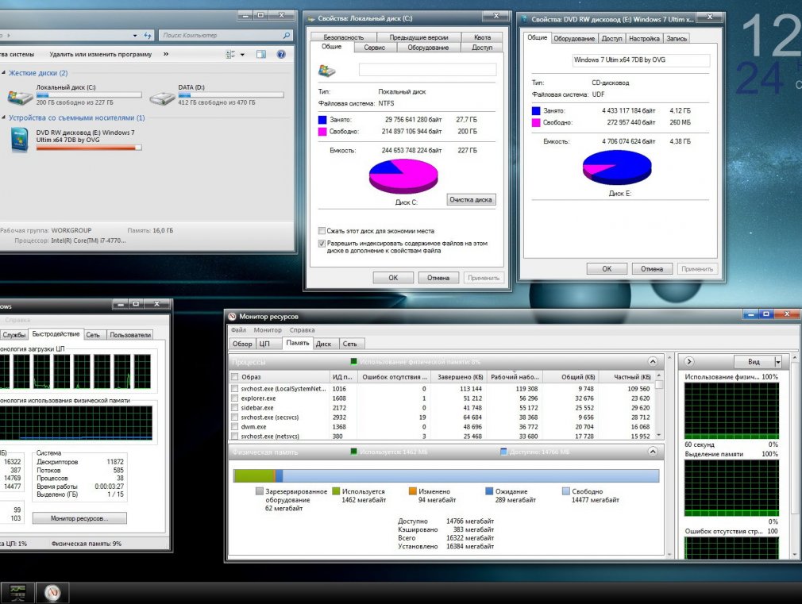This screenshot has height=604, width=802.
Task: Toggle the preview pane icon in Explorer
Action: coord(261,54)
